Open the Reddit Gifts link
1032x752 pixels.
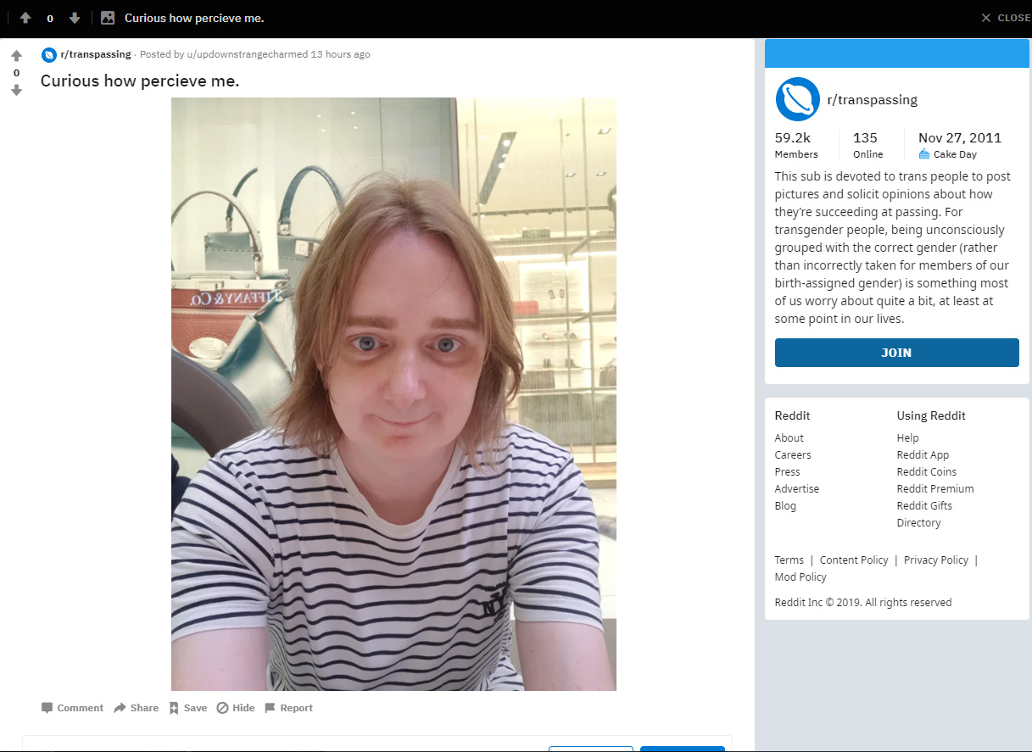pyautogui.click(x=924, y=506)
